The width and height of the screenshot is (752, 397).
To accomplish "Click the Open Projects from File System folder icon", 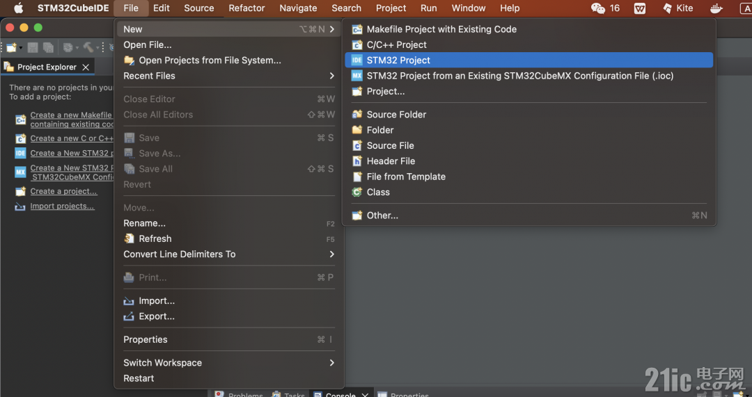I will coord(129,60).
